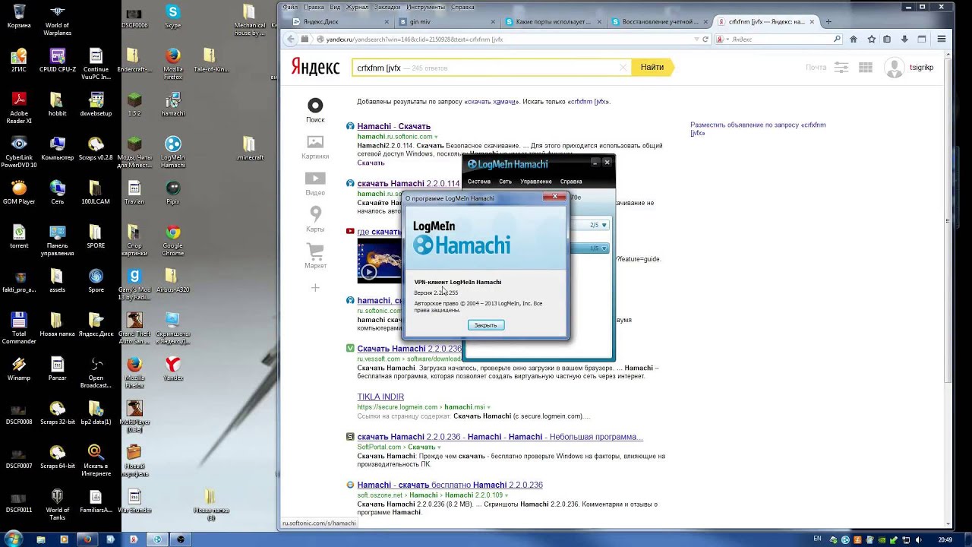Open the Файл menu in Firefox
972x547 pixels.
tap(289, 7)
